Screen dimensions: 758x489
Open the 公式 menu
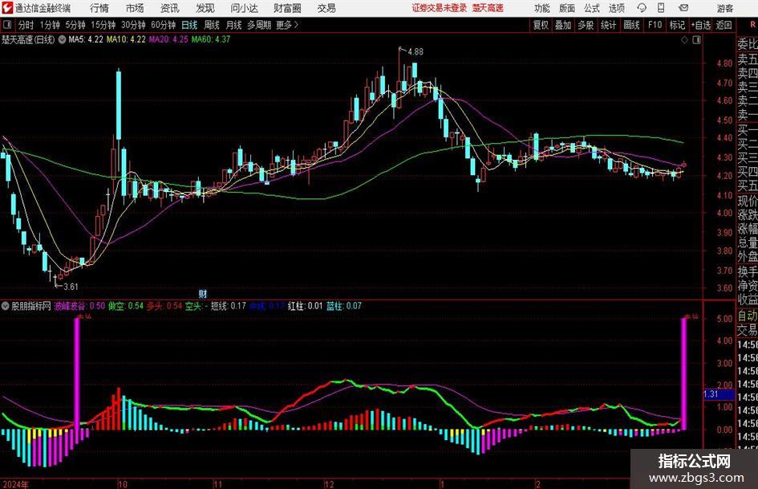pyautogui.click(x=592, y=8)
